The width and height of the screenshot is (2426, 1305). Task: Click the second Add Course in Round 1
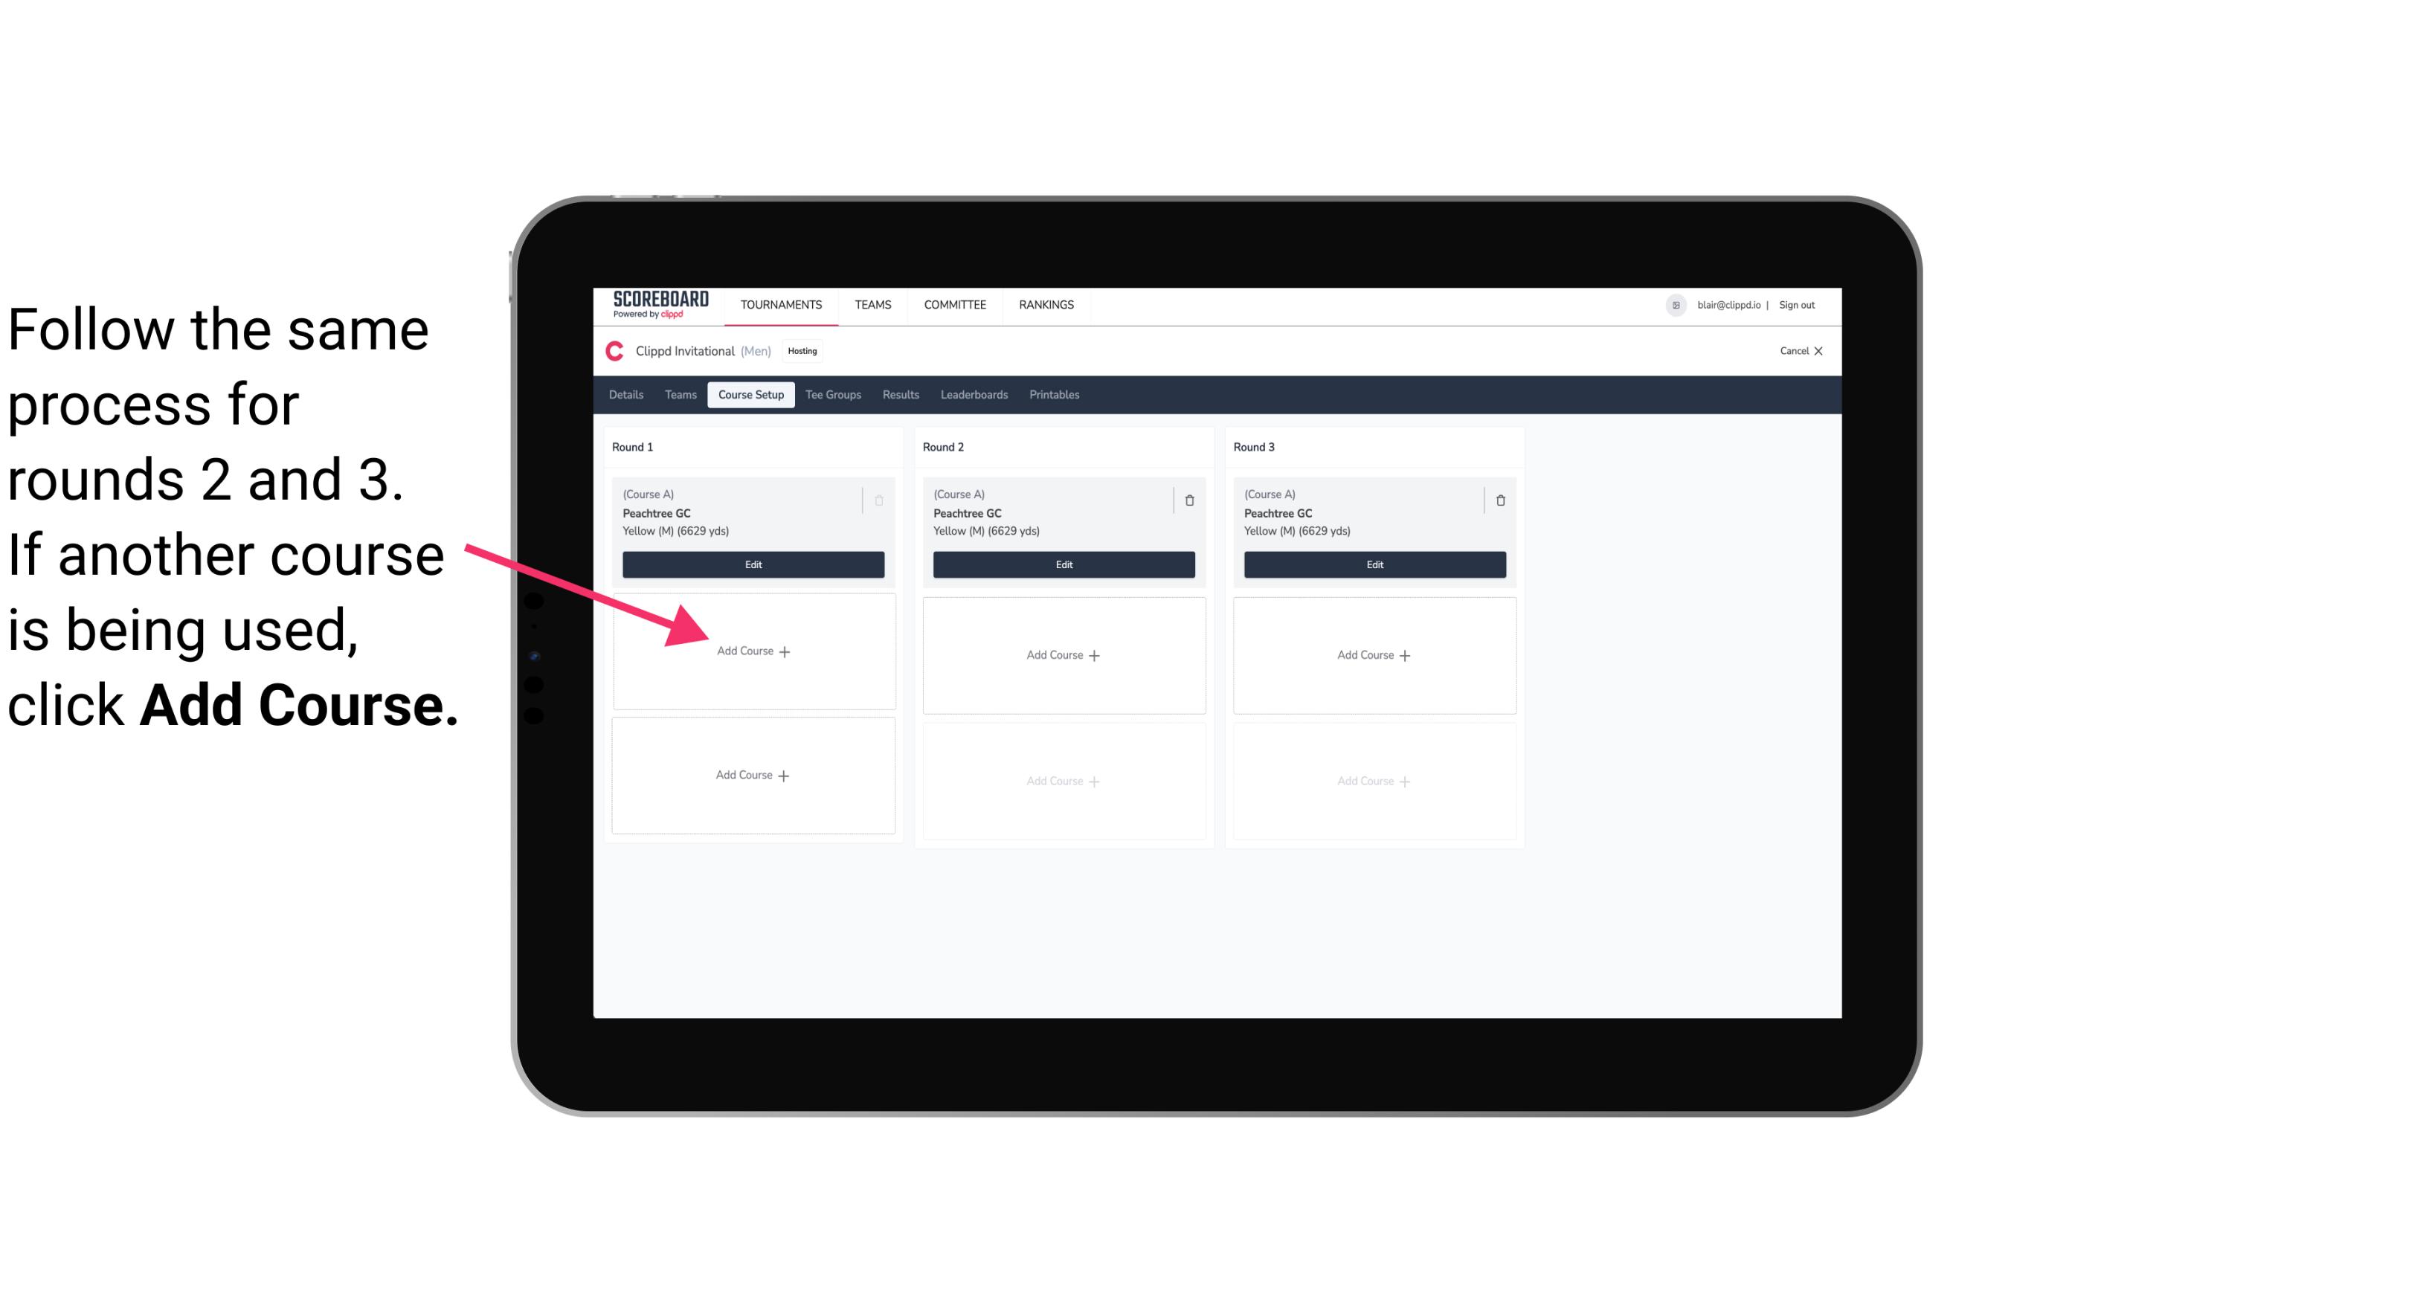click(753, 775)
